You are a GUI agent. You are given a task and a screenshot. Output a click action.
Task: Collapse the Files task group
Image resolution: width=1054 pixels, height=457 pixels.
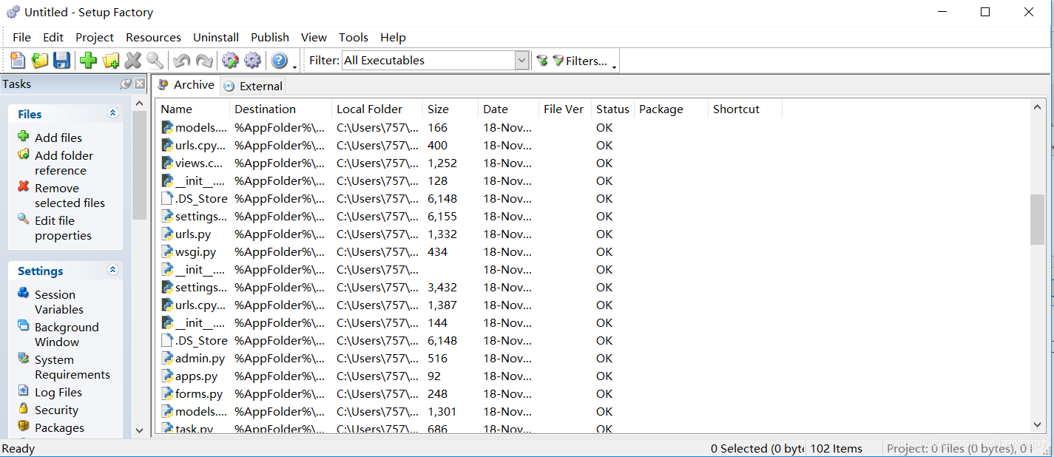[x=113, y=113]
